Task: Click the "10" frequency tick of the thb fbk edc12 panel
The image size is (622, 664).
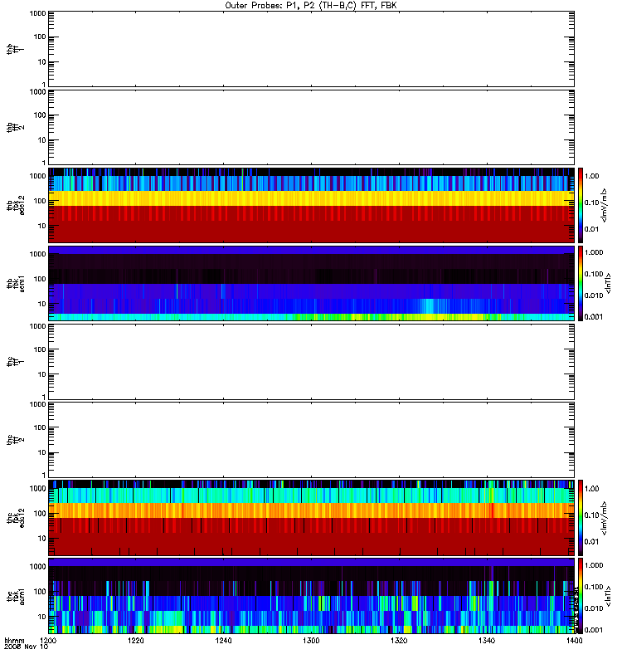Action: click(41, 226)
